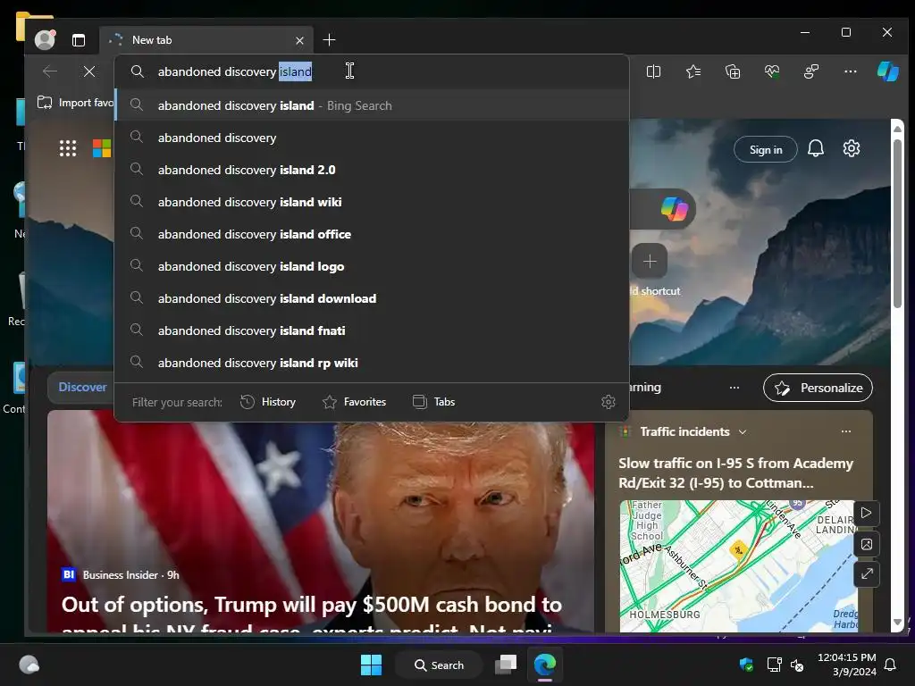Click expand arrows icon beside map
The image size is (915, 686).
tap(867, 574)
